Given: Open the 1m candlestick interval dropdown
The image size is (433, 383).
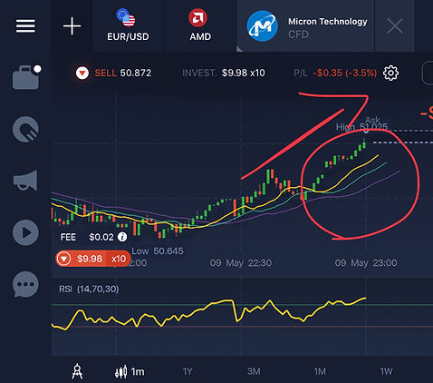Looking at the screenshot, I should tap(130, 371).
